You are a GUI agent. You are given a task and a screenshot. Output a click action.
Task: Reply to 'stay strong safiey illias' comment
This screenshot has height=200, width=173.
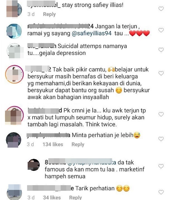point(49,14)
